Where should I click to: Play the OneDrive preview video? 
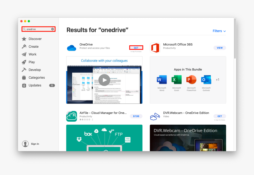[x=104, y=80]
